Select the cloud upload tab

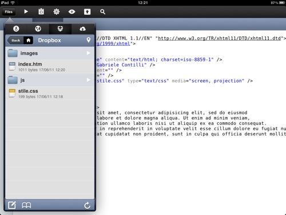click(82, 29)
